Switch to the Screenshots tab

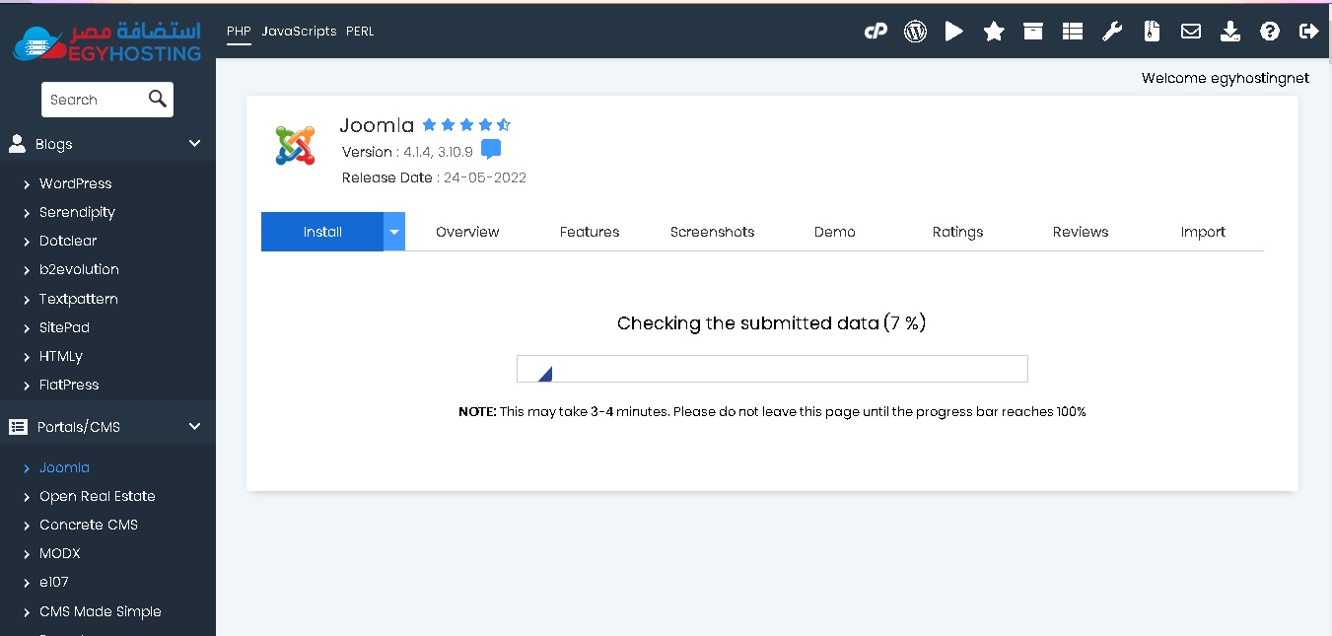click(x=712, y=232)
